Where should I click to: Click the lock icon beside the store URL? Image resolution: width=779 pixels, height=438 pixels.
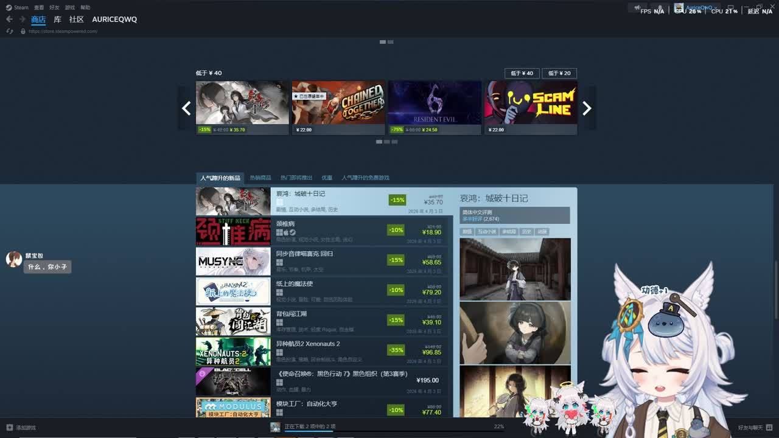[23, 31]
